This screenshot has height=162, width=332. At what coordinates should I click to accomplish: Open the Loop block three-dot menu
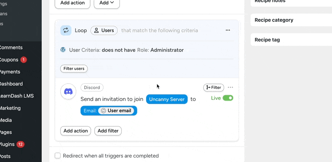(228, 30)
